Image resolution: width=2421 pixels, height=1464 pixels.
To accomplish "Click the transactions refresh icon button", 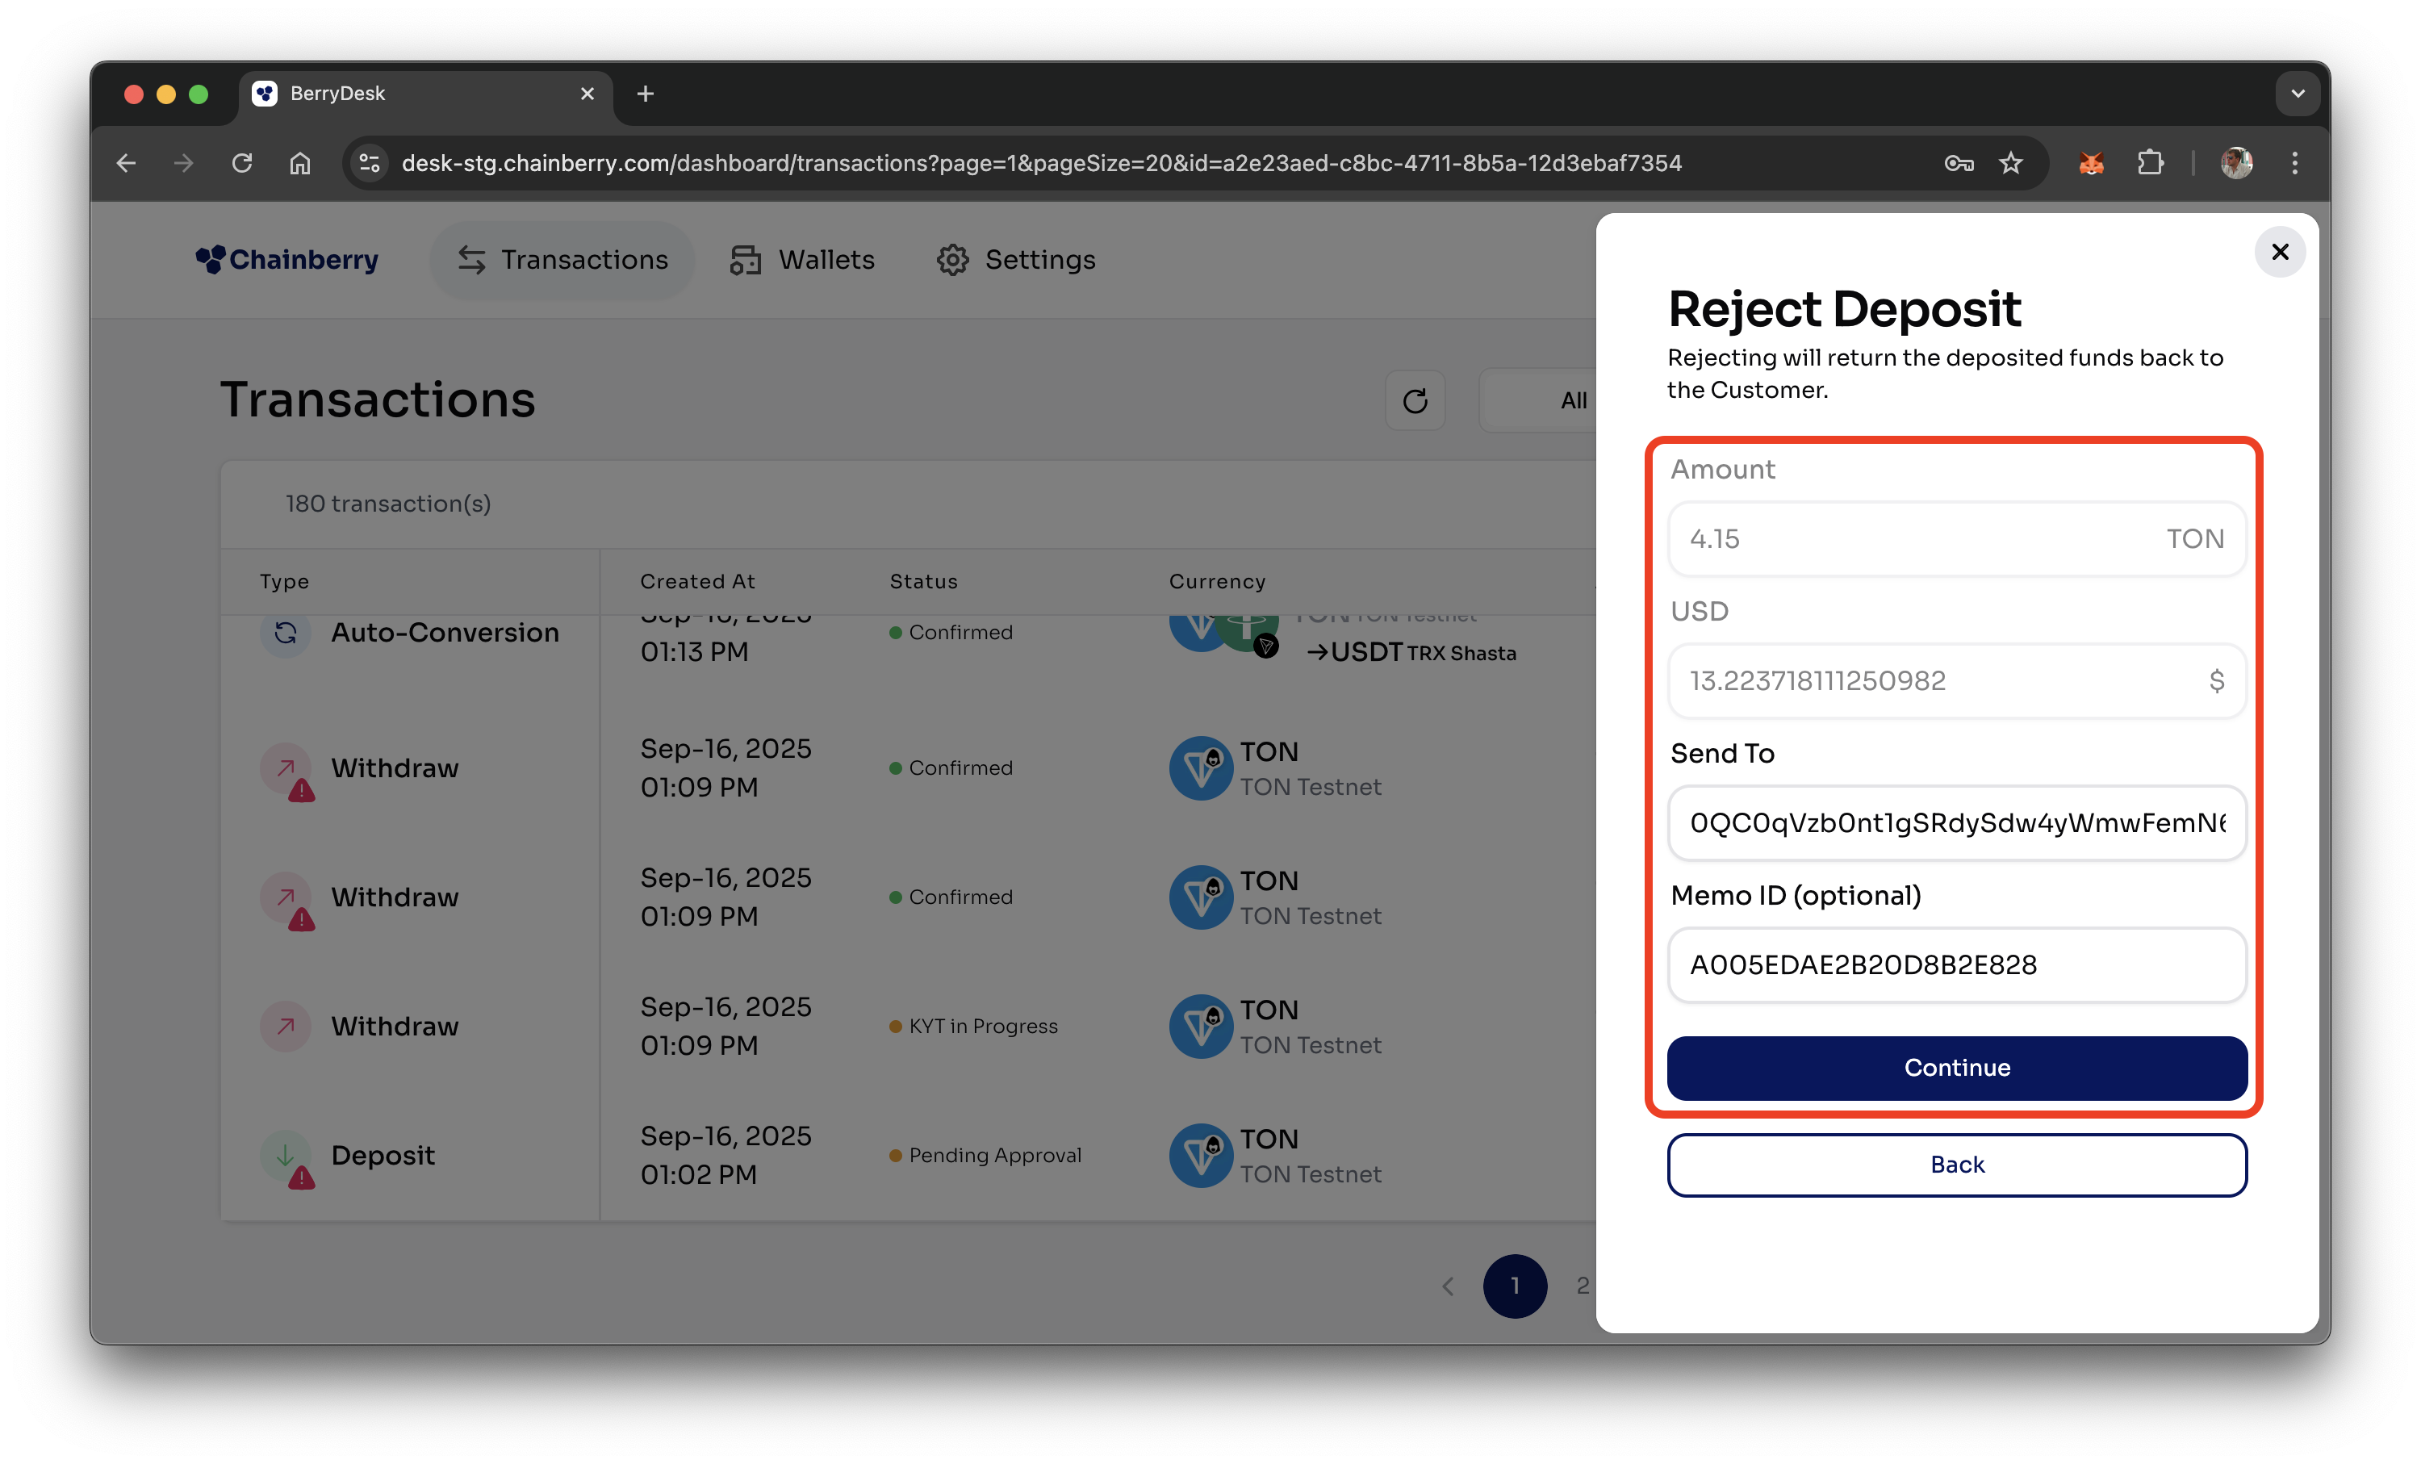I will tap(1415, 401).
